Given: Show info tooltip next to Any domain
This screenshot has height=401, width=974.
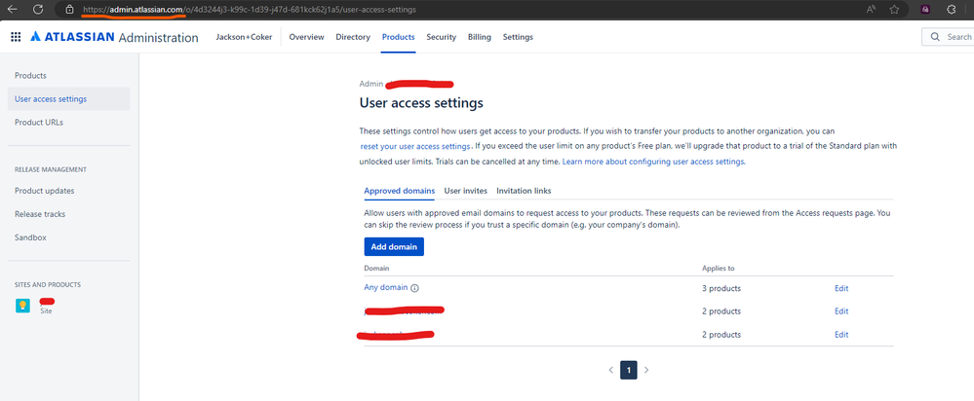Looking at the screenshot, I should (x=415, y=288).
